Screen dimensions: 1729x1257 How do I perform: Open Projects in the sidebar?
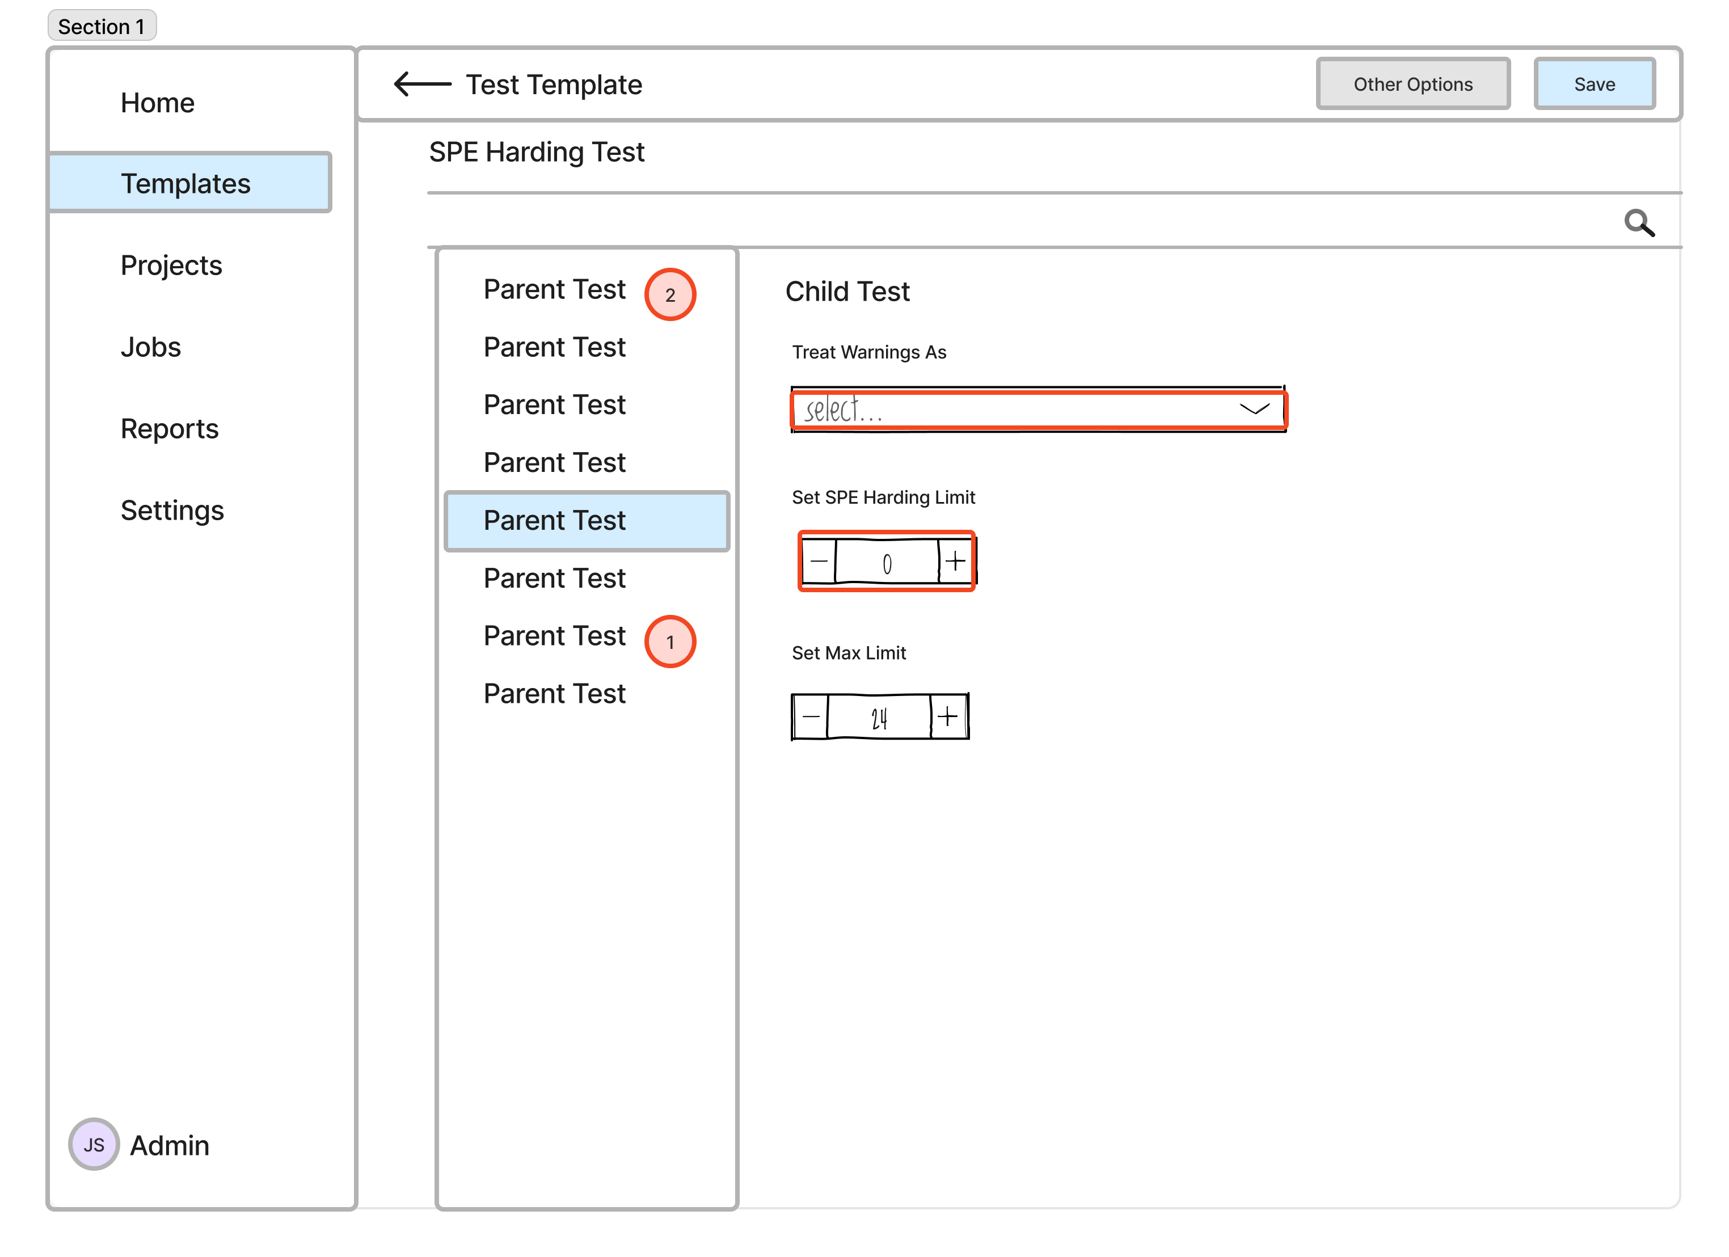[x=171, y=265]
